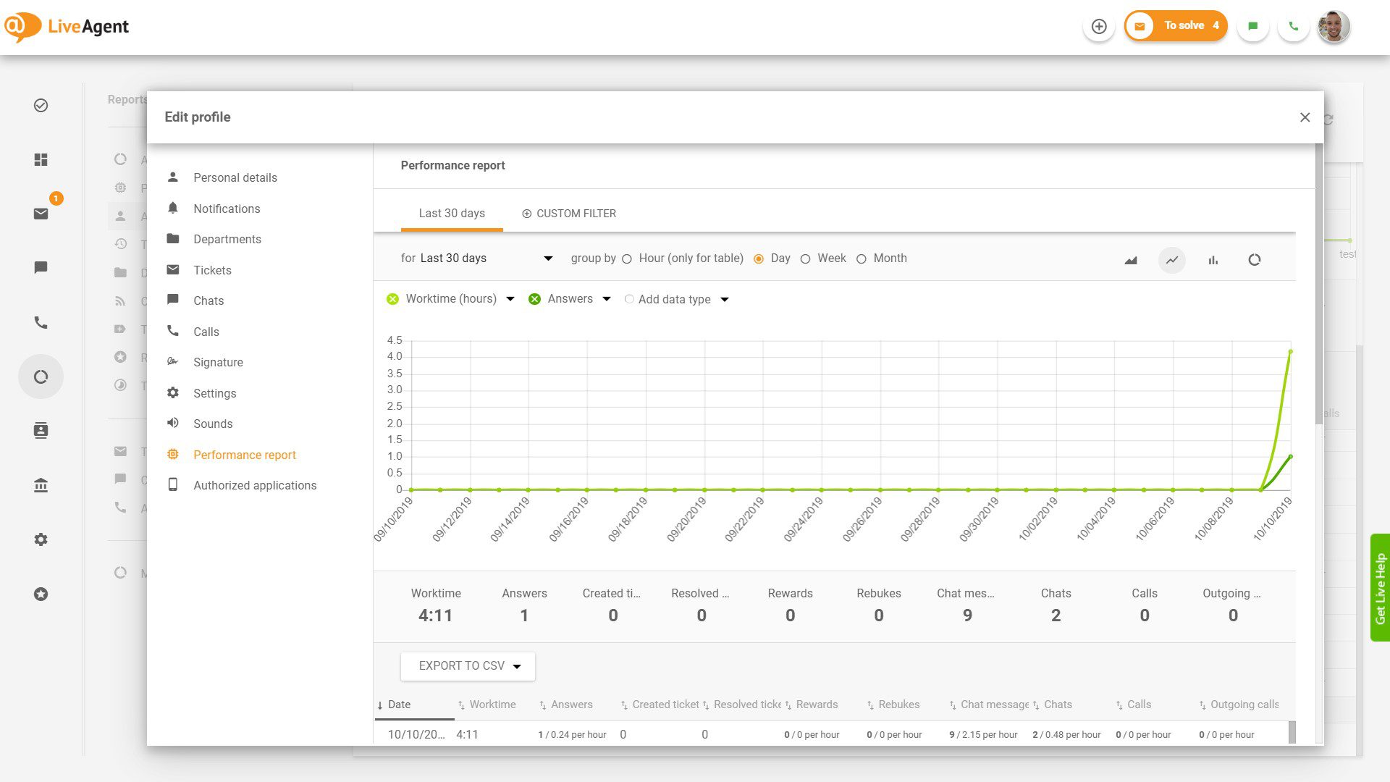This screenshot has width=1390, height=782.
Task: Switch to area chart view icon
Action: (1131, 260)
